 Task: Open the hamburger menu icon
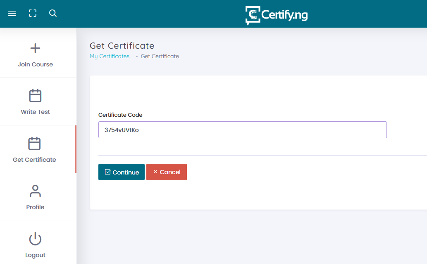point(12,14)
